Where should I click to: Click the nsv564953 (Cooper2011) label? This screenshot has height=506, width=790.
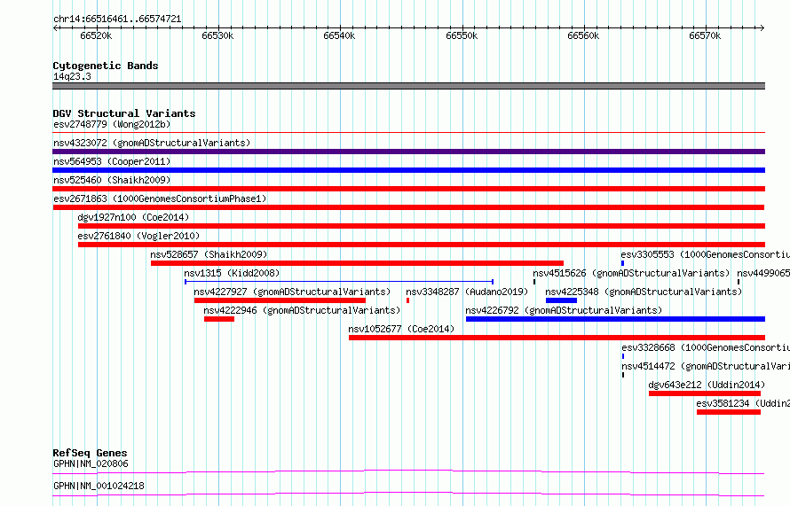point(112,161)
